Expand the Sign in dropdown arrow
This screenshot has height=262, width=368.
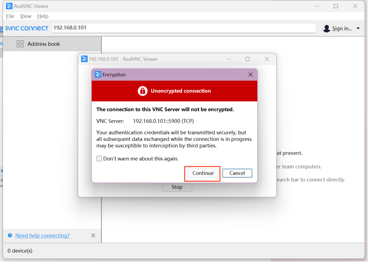[x=358, y=29]
